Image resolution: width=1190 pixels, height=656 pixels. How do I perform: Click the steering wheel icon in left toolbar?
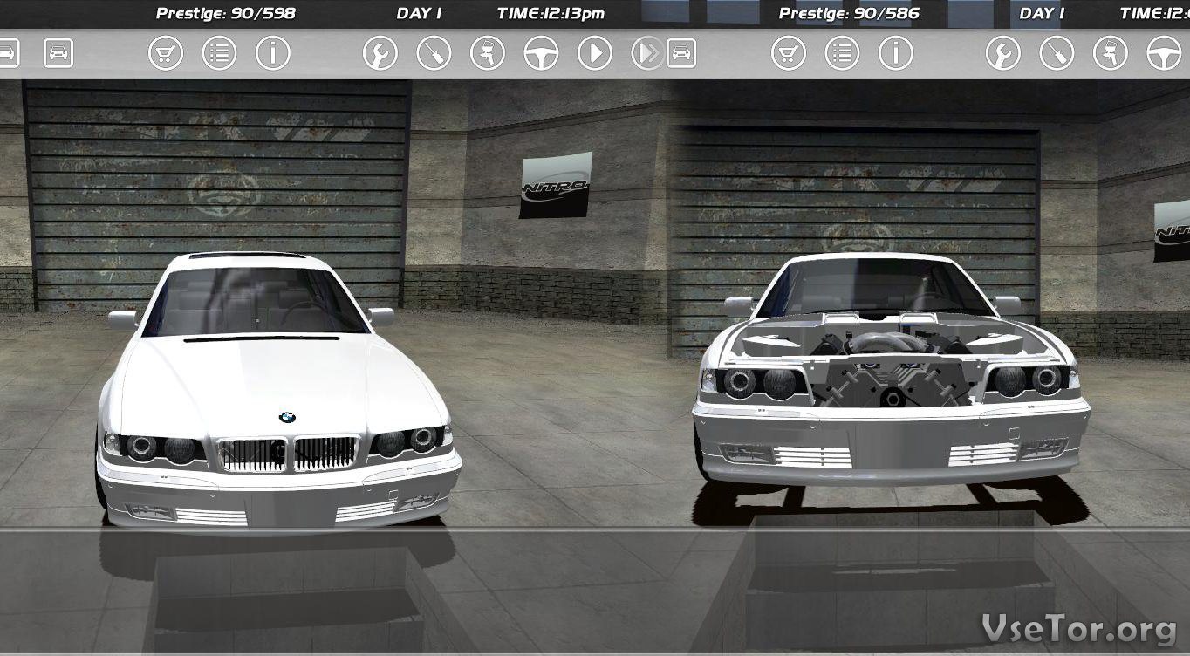(x=541, y=54)
